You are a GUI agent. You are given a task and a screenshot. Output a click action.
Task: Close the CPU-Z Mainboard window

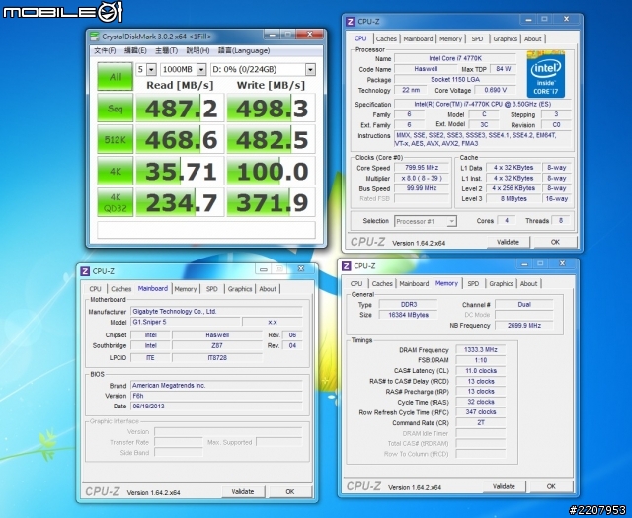[301, 268]
